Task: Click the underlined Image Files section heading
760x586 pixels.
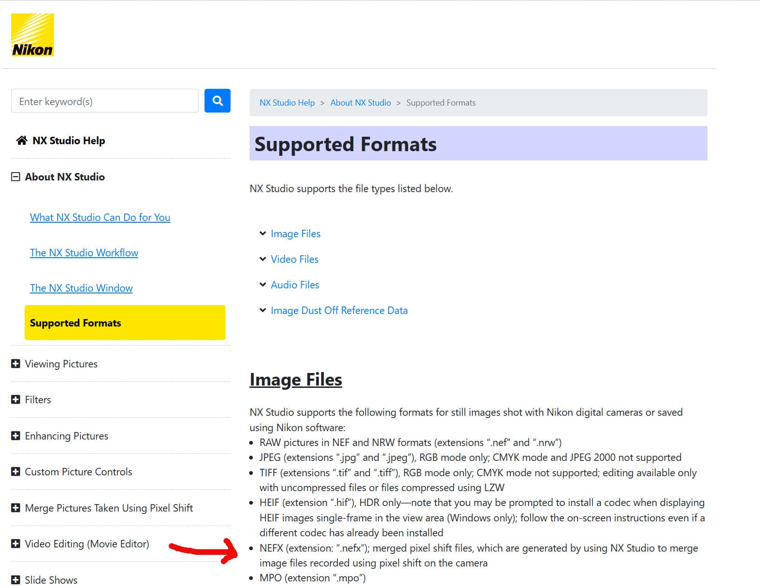Action: pyautogui.click(x=296, y=380)
